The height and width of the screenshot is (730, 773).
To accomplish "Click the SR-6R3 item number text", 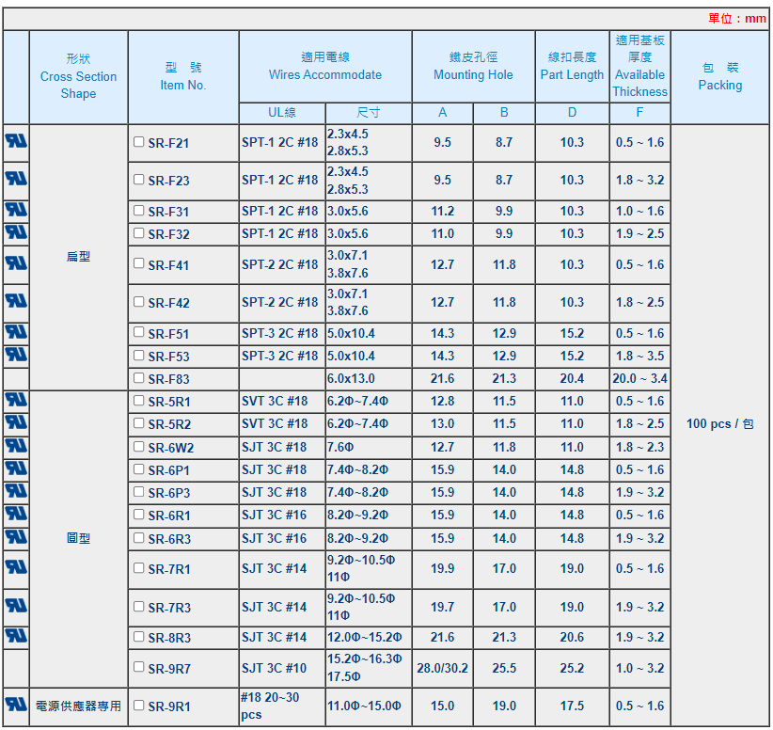I will point(168,539).
